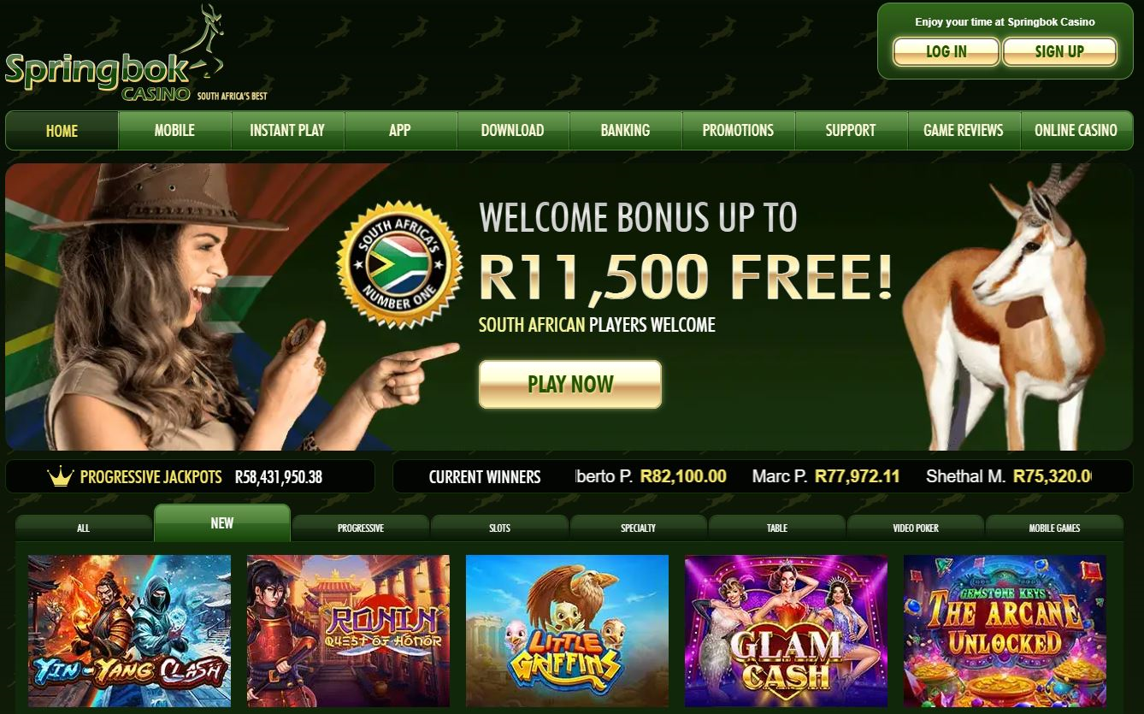Switch to the PROGRESSIVE games tab

(361, 528)
